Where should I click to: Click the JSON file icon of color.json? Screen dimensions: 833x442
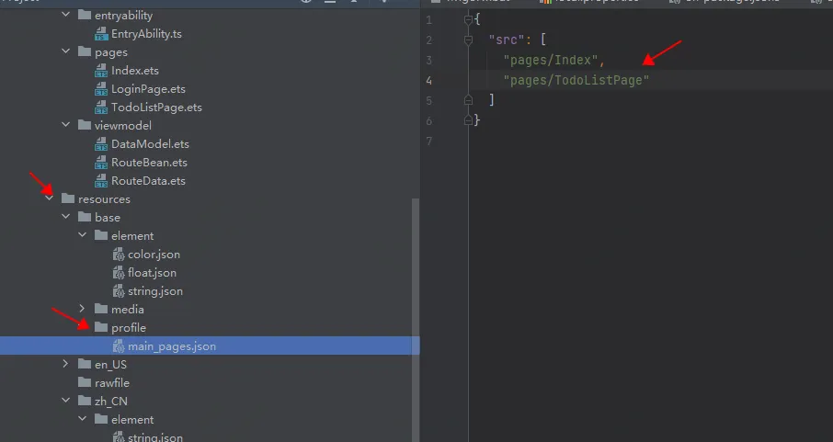[119, 255]
